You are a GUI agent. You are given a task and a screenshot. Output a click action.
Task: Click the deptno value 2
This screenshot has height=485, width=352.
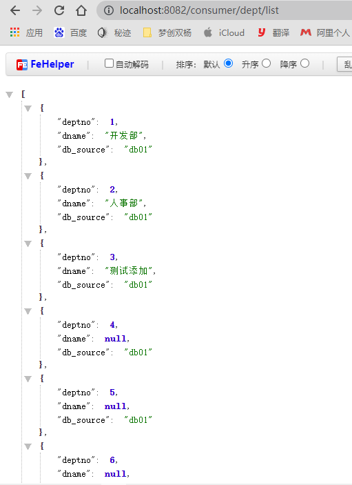click(x=112, y=190)
